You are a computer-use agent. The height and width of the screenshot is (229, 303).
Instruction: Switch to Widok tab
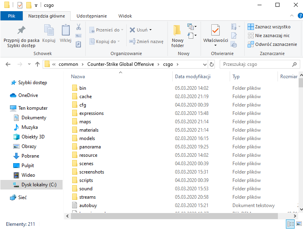coord(125,16)
